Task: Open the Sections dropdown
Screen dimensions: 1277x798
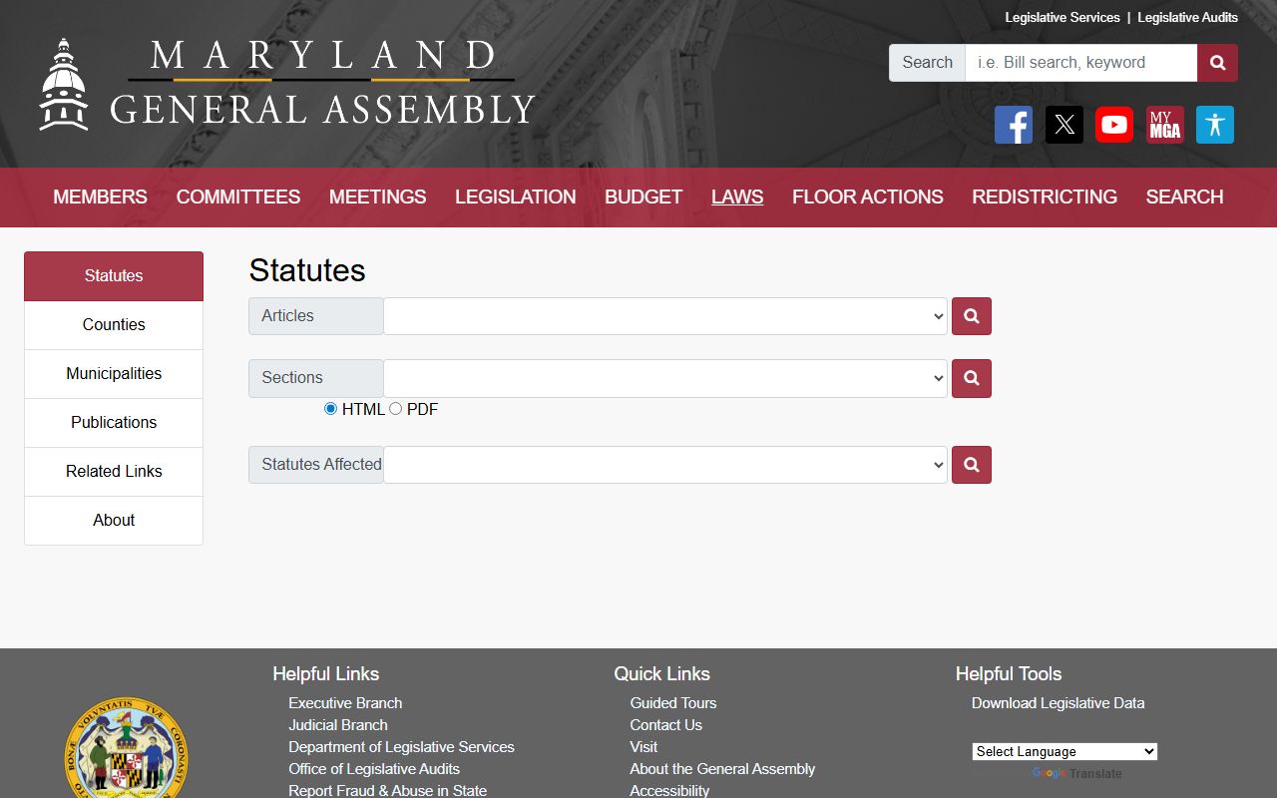Action: [x=665, y=378]
